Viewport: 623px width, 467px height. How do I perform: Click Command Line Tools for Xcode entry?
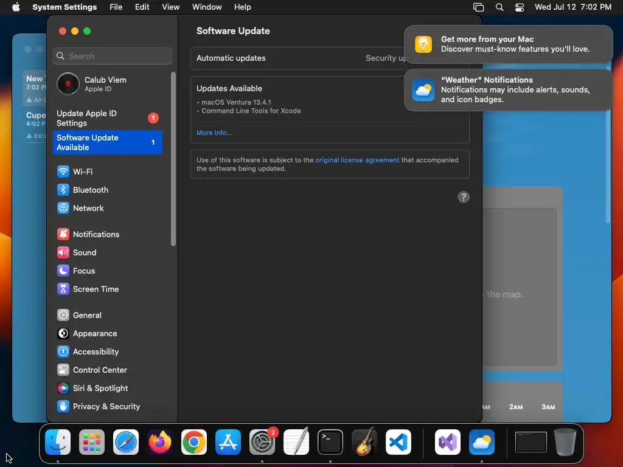[x=251, y=111]
